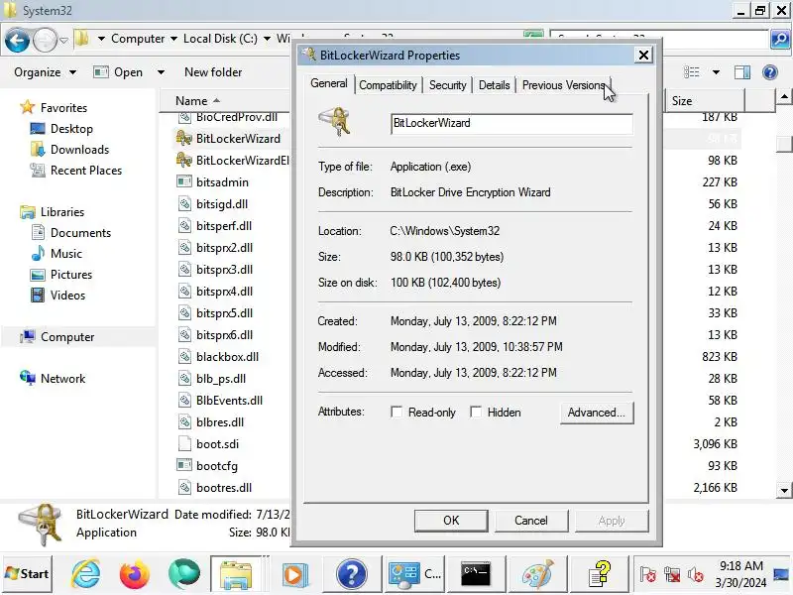The image size is (793, 595).
Task: Click the Back navigation arrow in Explorer
Action: (x=17, y=40)
